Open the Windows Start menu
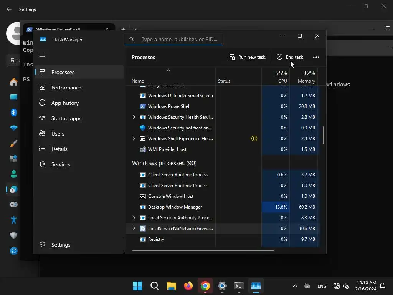Image resolution: width=393 pixels, height=295 pixels. (138, 286)
